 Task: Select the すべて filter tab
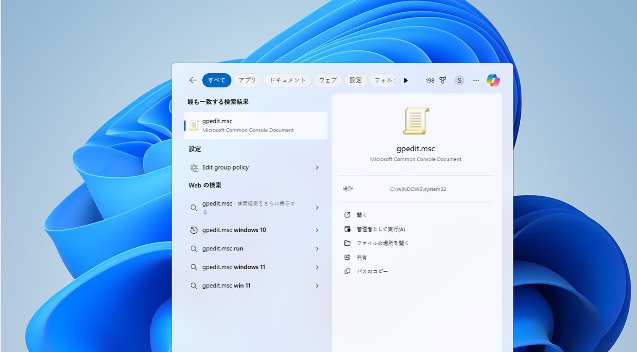pyautogui.click(x=217, y=80)
